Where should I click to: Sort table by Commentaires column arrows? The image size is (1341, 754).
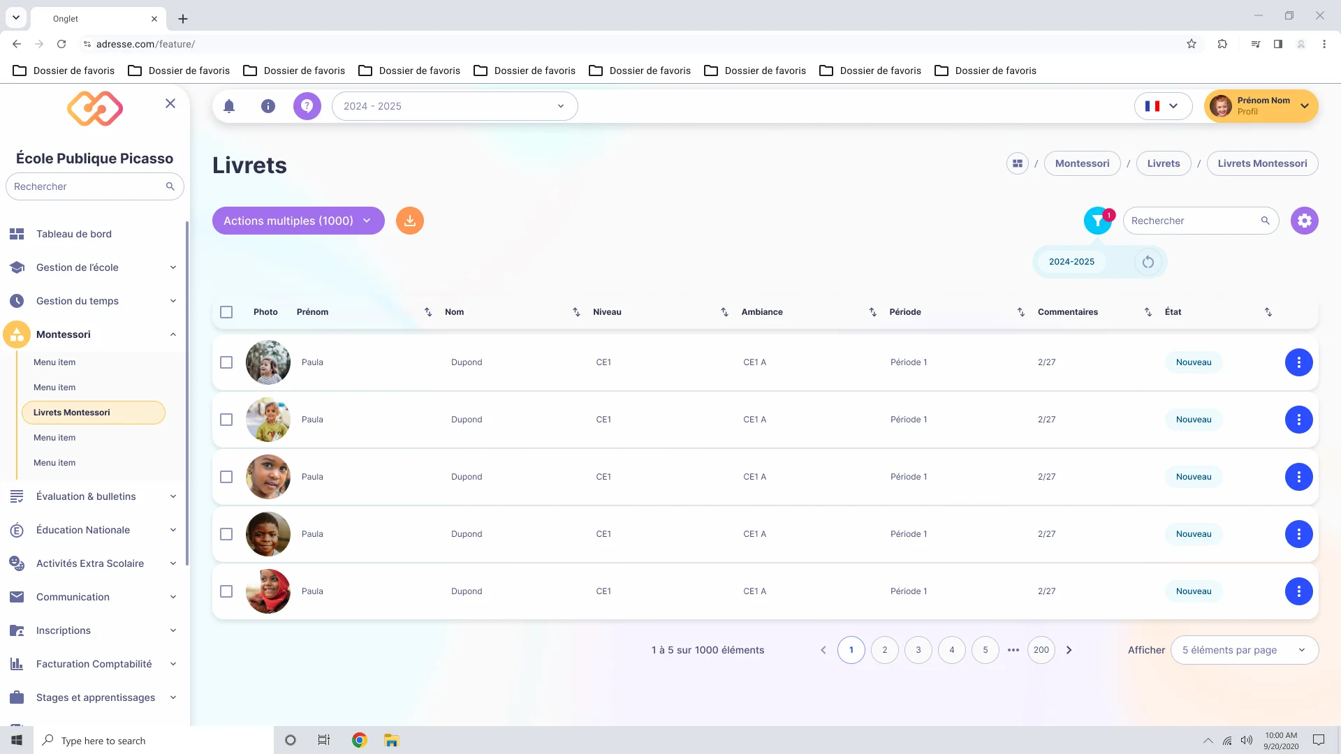(1148, 312)
